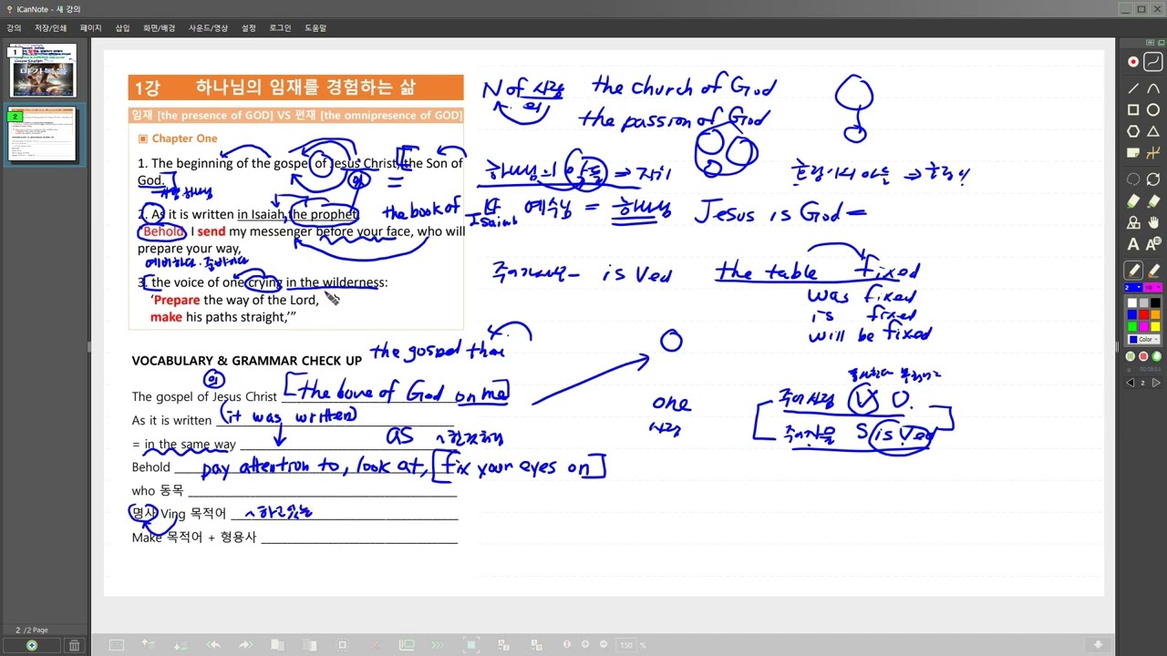Click the zoom out minus icon
Viewport: 1167px width, 656px height.
[x=603, y=644]
